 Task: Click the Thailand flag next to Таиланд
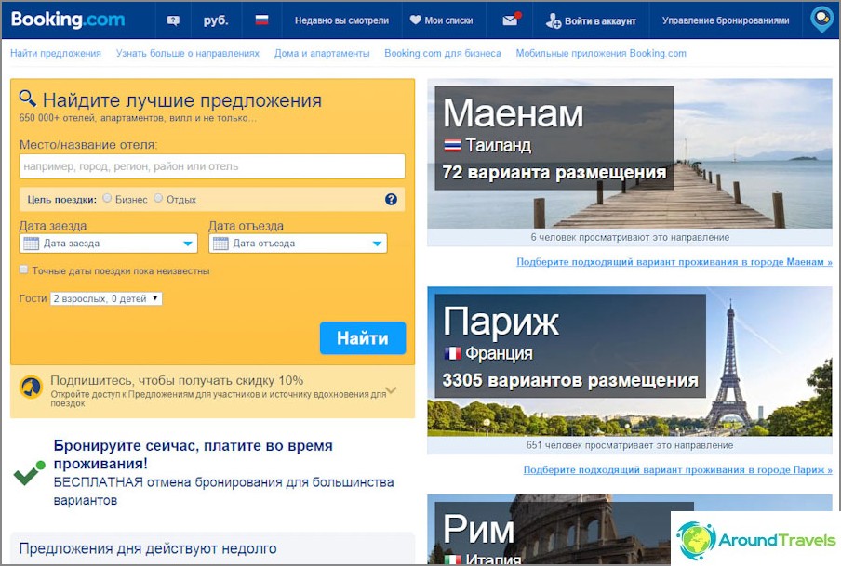pos(452,145)
